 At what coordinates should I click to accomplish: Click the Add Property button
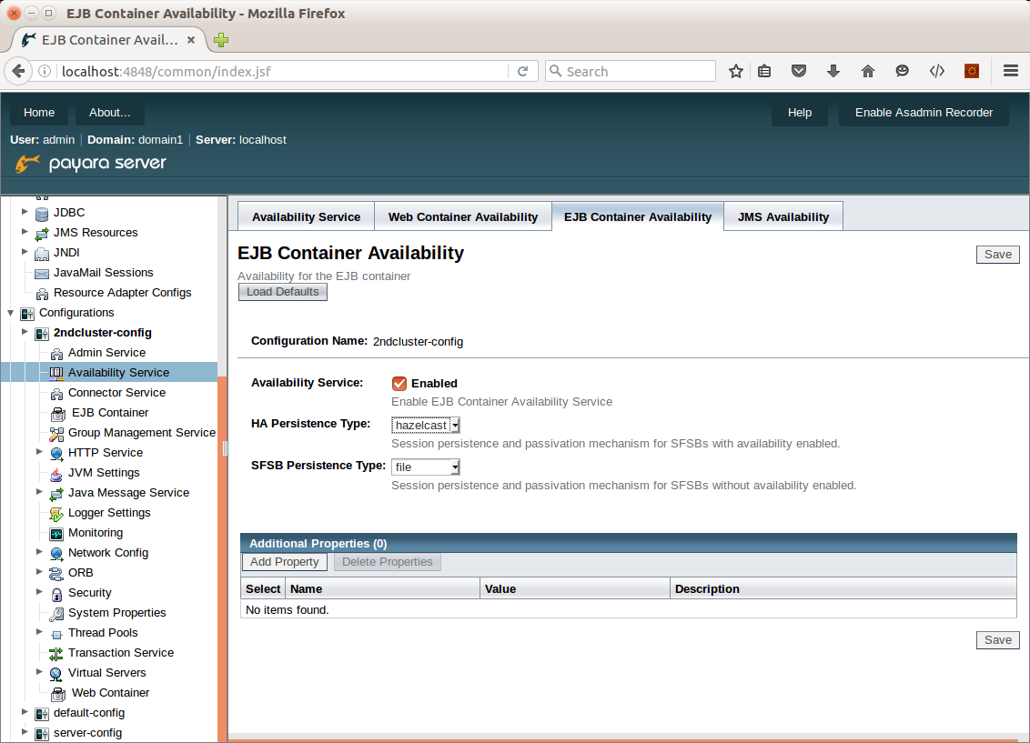(x=284, y=562)
